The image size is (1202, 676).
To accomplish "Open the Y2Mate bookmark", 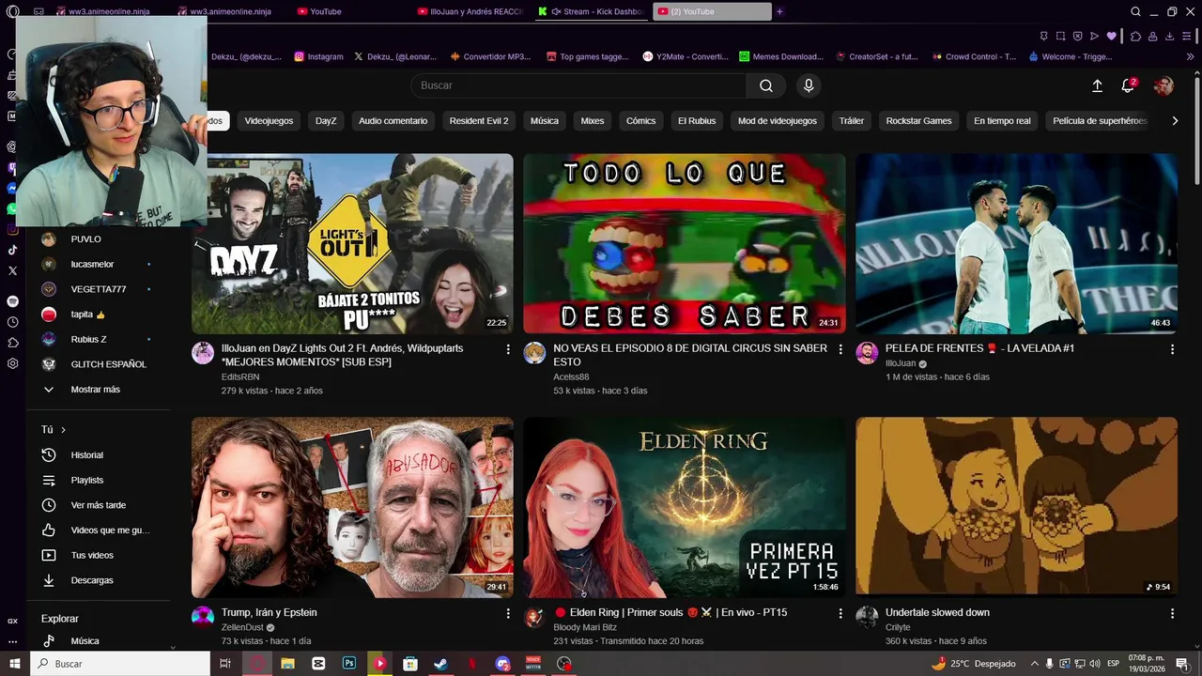I will (686, 56).
